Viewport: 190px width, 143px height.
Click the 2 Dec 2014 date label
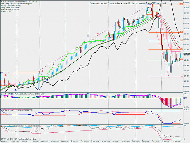[x=45, y=142]
